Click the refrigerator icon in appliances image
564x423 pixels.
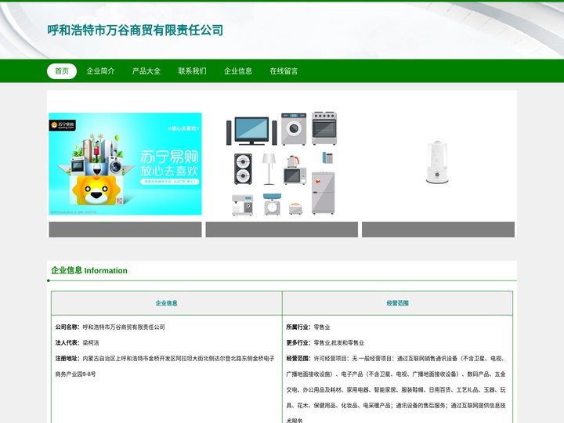pyautogui.click(x=323, y=193)
